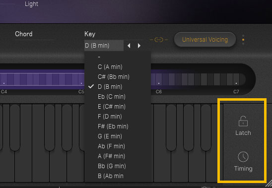Choose C# (Bb min) from key list
272x188 pixels.
pos(118,77)
